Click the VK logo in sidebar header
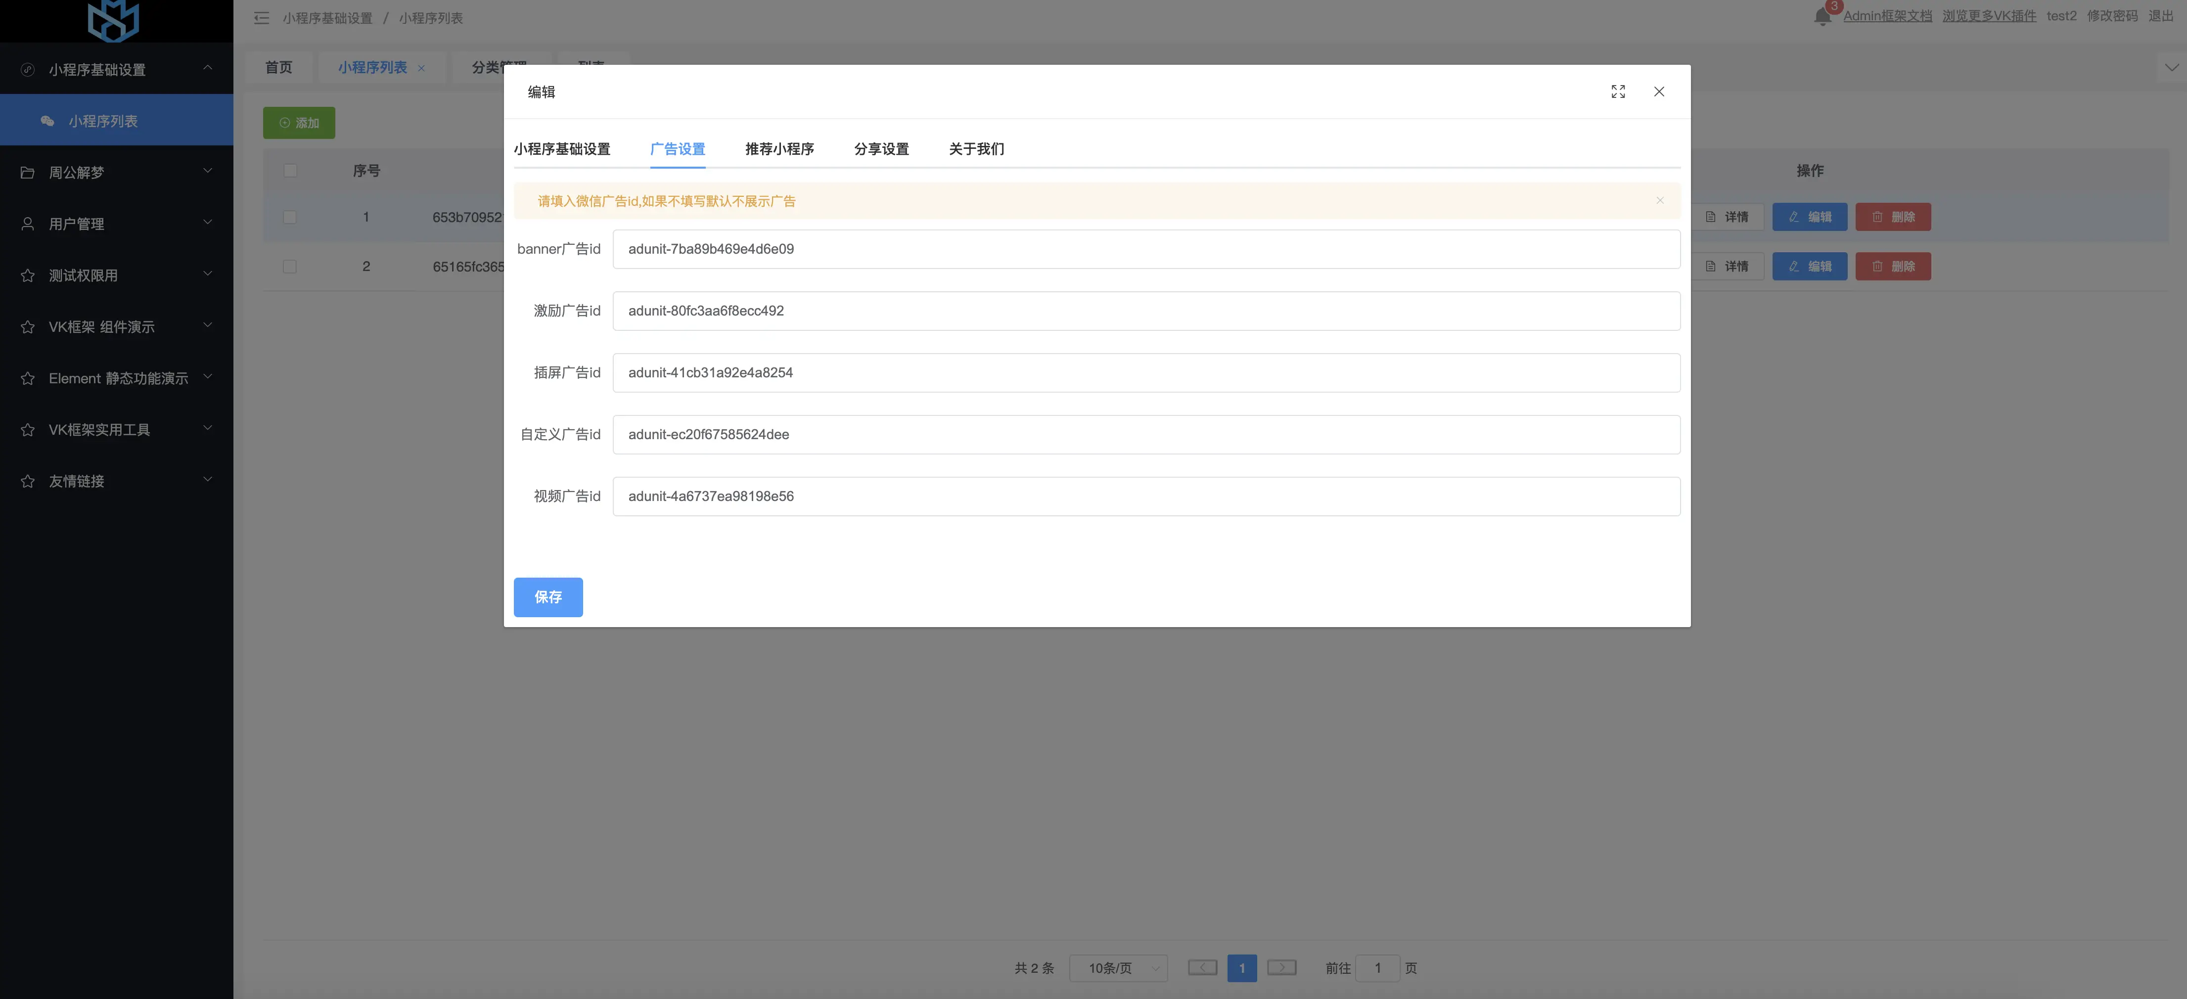This screenshot has height=999, width=2187. point(114,19)
